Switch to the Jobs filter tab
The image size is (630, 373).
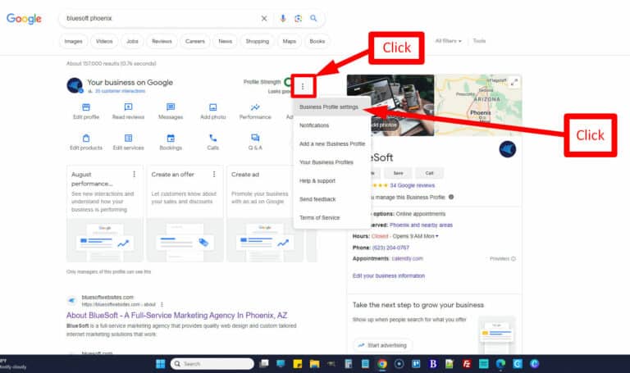(132, 41)
